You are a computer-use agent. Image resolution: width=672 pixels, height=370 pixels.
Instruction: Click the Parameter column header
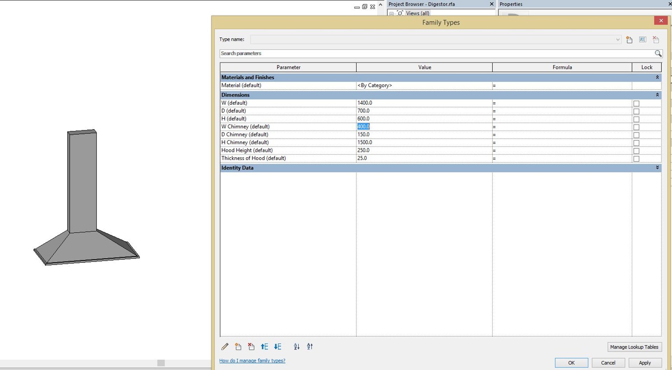288,67
